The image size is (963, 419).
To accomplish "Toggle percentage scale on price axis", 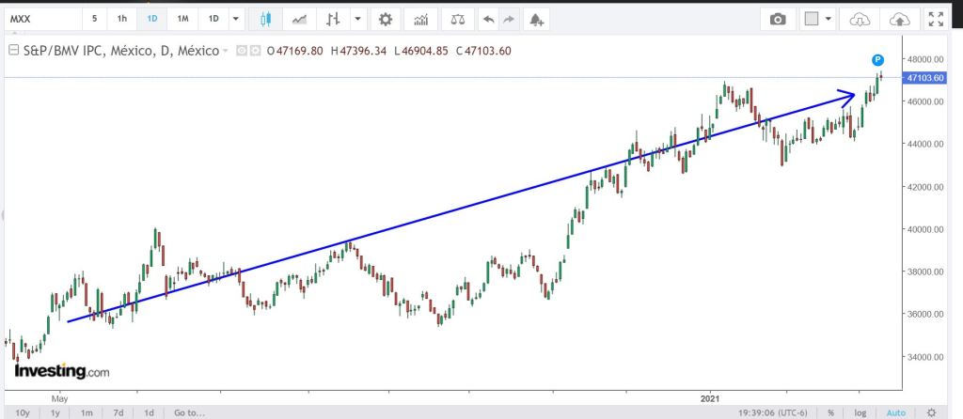I will pyautogui.click(x=831, y=412).
